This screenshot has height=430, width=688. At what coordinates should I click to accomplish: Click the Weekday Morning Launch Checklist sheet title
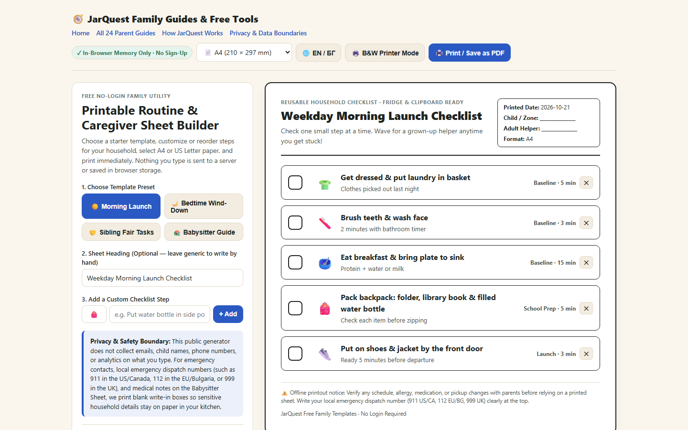381,116
